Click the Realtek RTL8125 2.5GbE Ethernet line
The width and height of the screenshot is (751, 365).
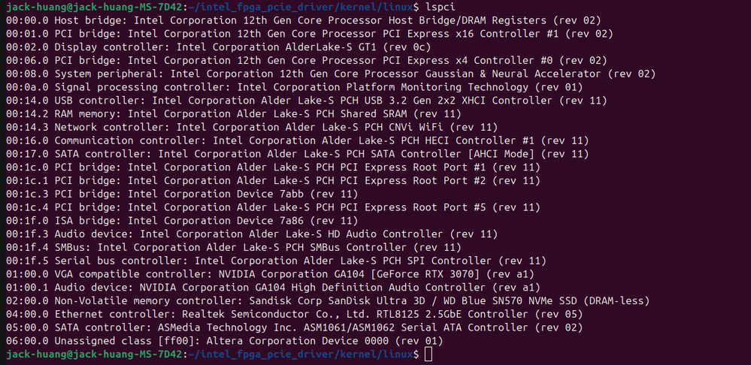[x=293, y=315]
